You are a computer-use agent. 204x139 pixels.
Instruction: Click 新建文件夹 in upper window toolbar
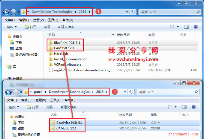pyautogui.click(x=66, y=27)
